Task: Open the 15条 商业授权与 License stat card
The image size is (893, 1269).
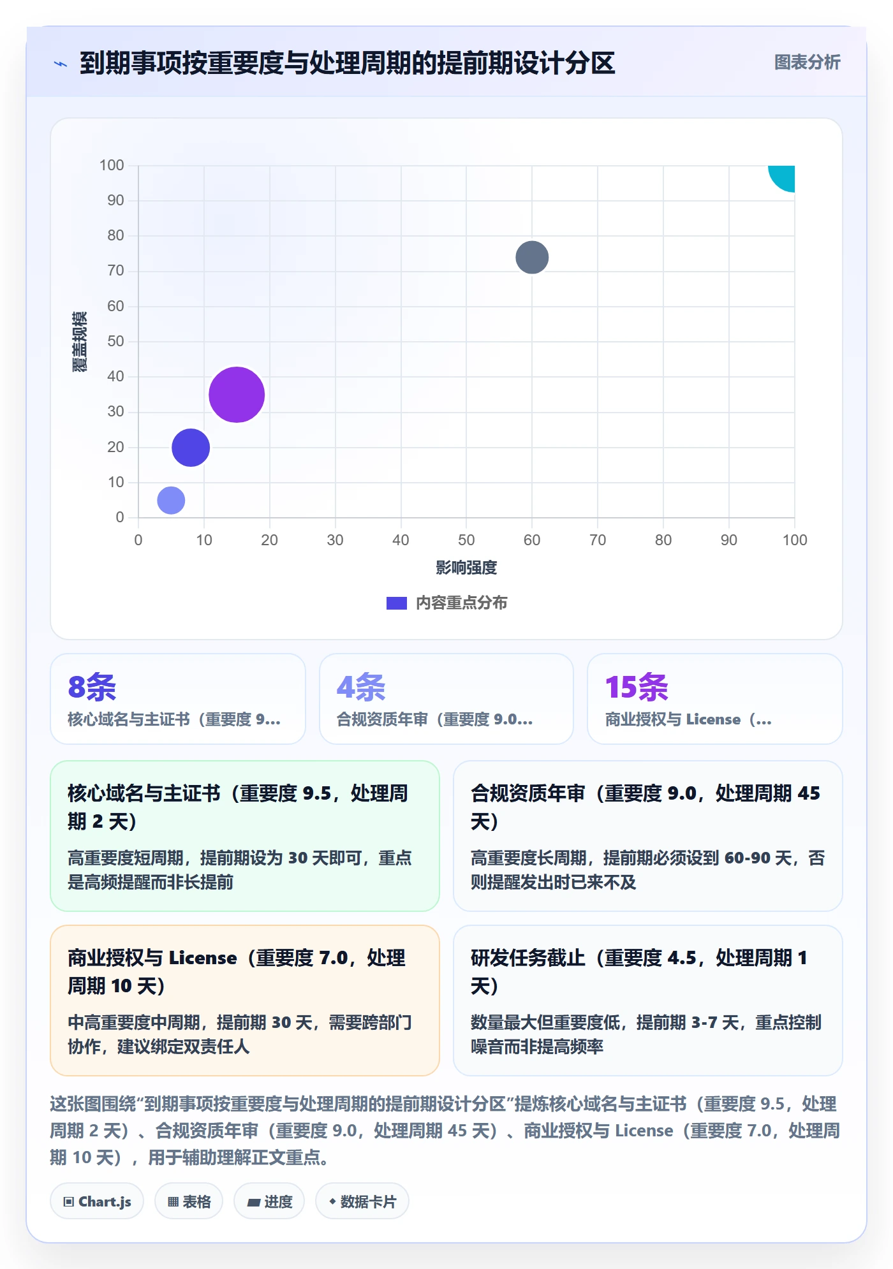Action: pos(715,699)
